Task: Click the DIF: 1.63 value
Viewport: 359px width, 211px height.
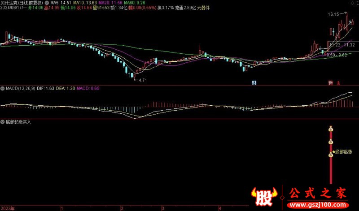Action: click(46, 88)
